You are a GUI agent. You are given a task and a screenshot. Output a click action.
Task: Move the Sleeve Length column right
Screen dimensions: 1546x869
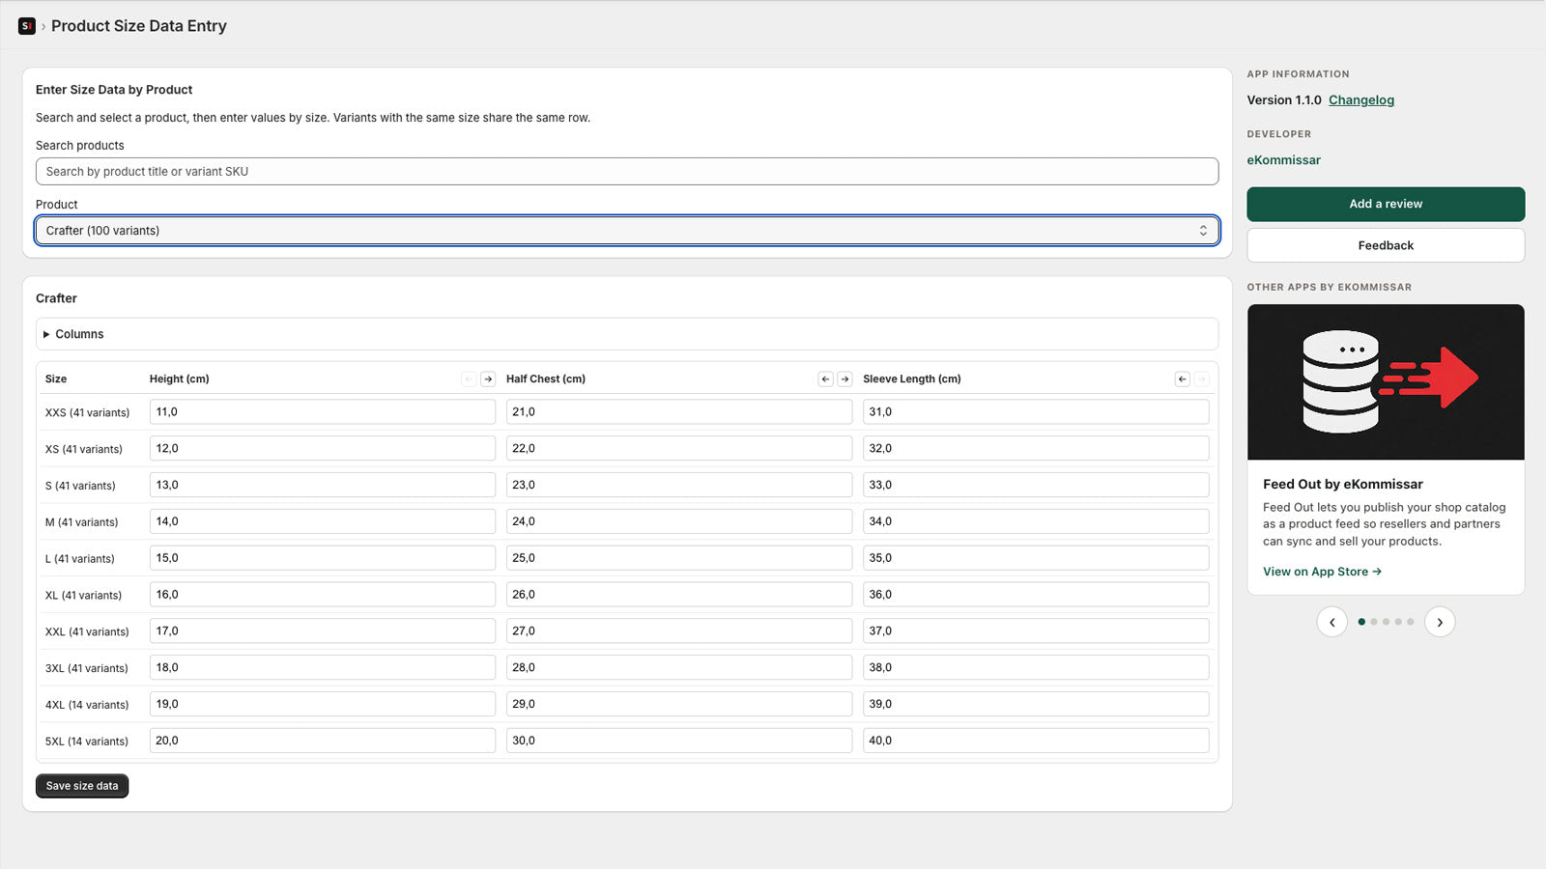[x=1201, y=378]
